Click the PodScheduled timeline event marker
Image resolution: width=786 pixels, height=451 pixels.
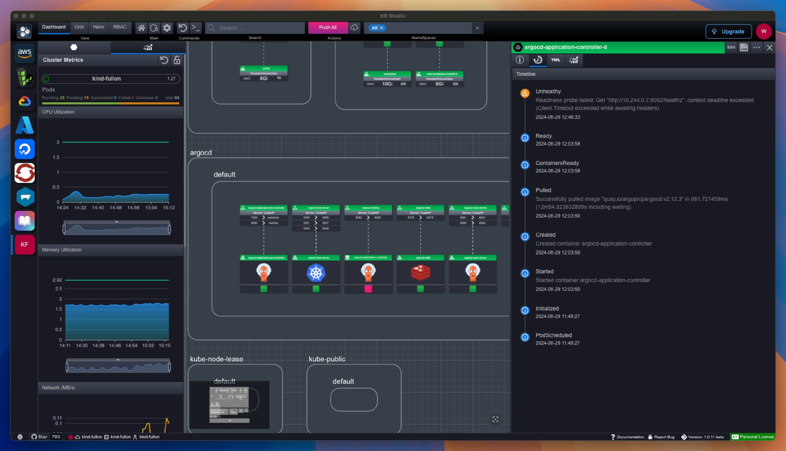[525, 337]
